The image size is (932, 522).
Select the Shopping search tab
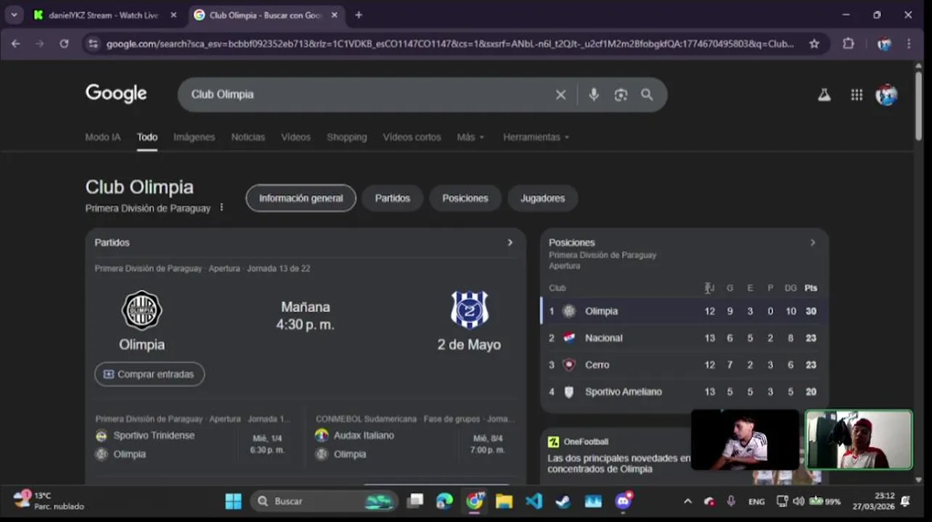coord(346,137)
